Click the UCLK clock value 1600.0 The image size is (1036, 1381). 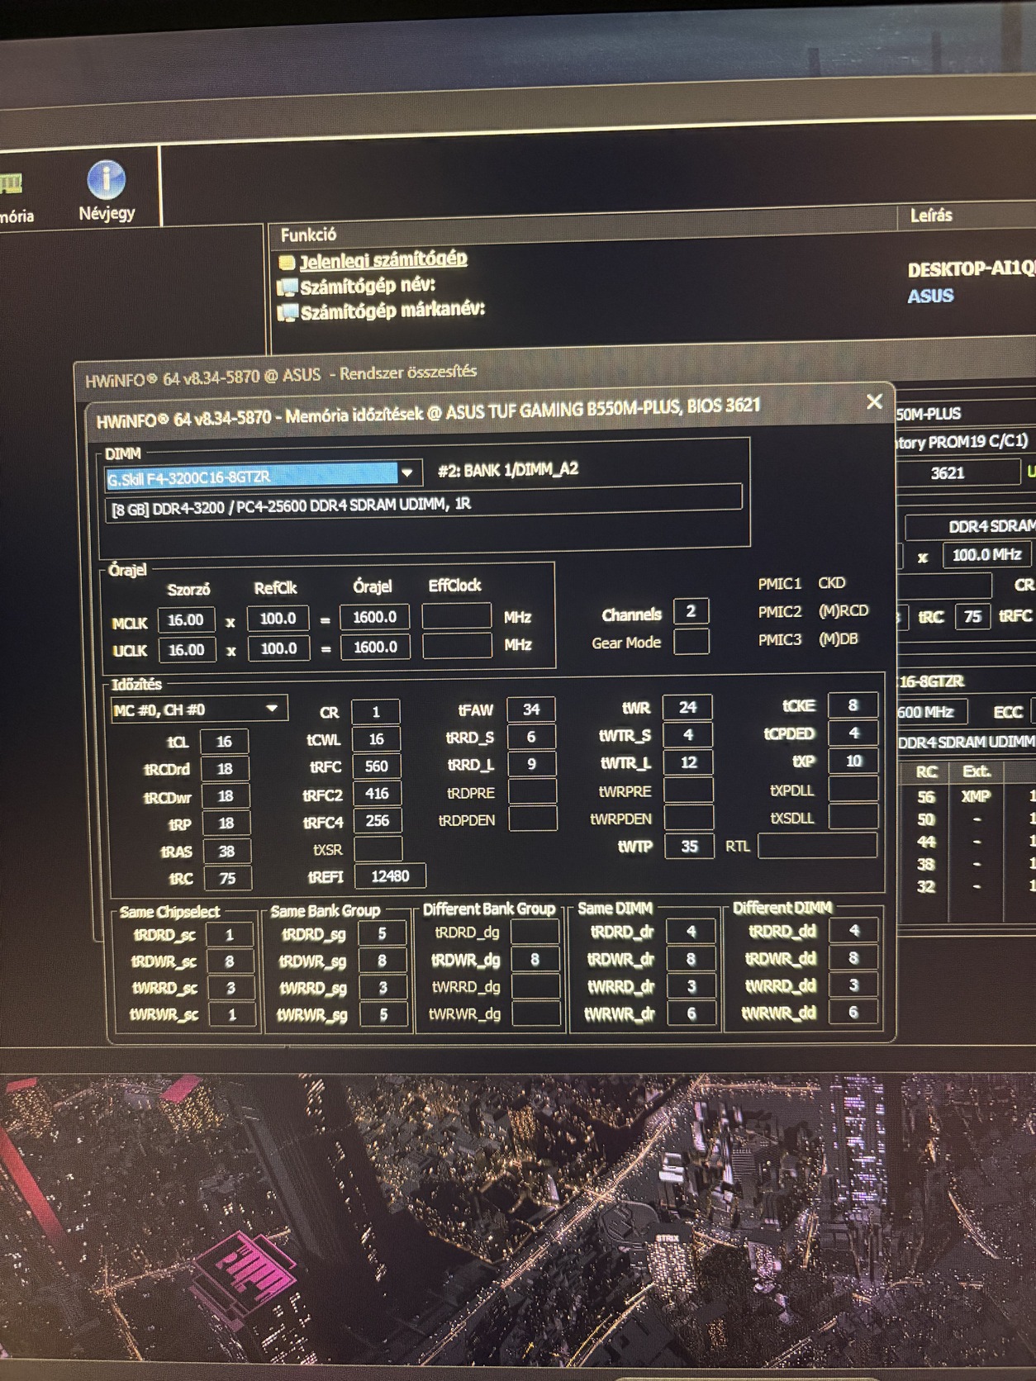click(x=375, y=647)
